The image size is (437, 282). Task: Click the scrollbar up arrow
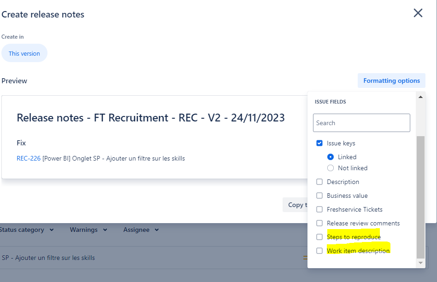pyautogui.click(x=420, y=97)
